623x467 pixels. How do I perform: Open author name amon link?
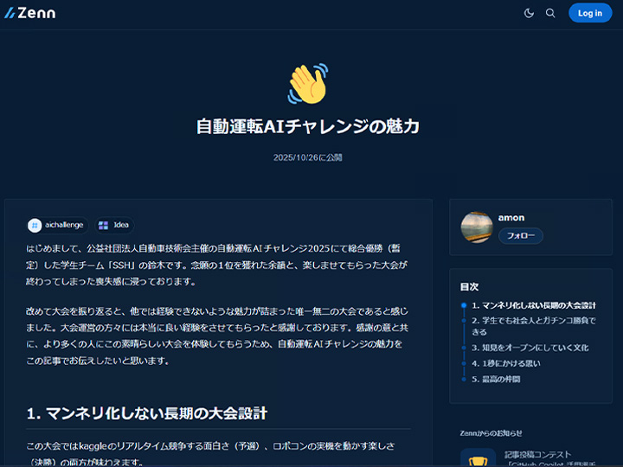click(x=511, y=218)
